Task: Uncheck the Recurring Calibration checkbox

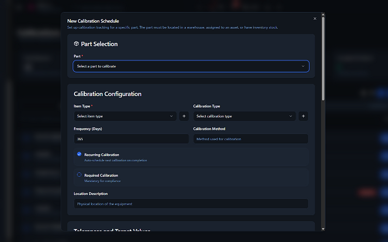Action: click(79, 154)
